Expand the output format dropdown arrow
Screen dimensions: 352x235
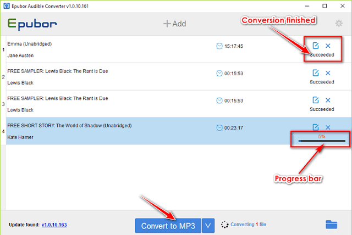[x=208, y=226]
